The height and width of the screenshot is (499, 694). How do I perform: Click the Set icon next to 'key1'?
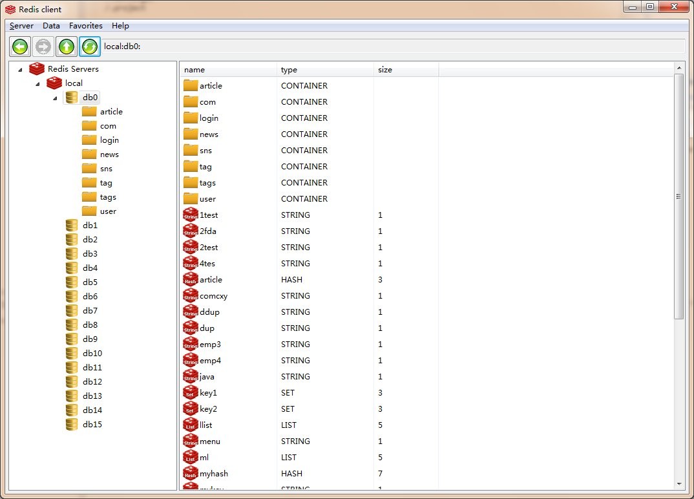click(x=189, y=392)
